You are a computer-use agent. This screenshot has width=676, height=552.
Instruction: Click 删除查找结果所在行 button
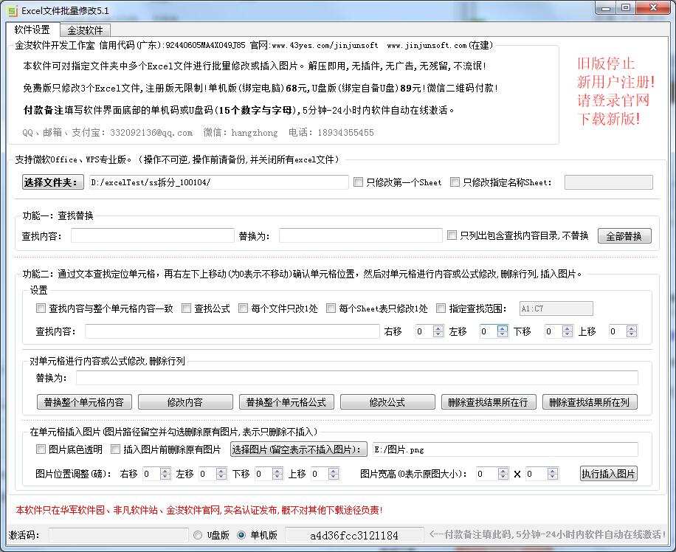coord(489,402)
